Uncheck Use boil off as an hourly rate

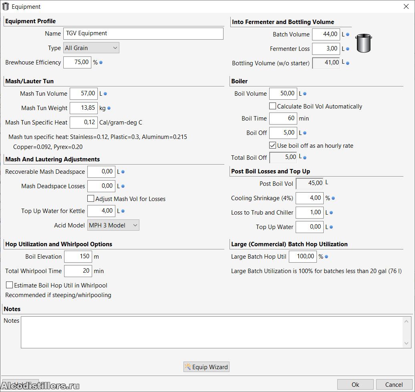pos(273,146)
